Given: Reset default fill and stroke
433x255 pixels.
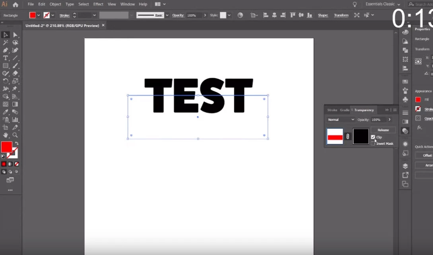Looking at the screenshot, I should (3, 156).
